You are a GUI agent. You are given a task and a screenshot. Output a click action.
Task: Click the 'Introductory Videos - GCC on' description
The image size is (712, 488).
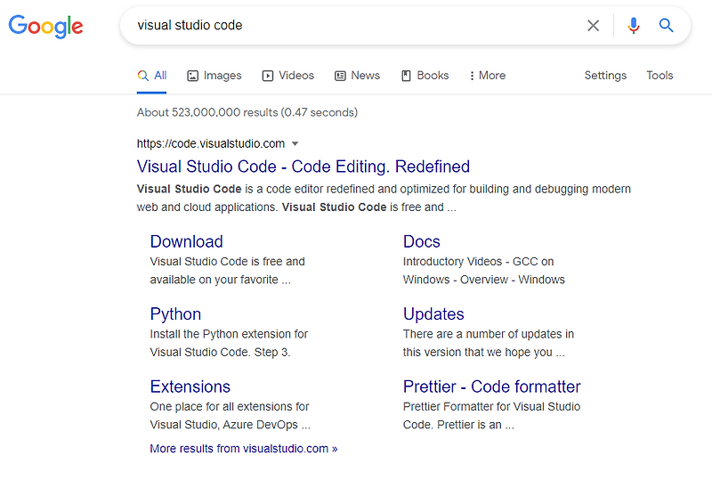478,262
